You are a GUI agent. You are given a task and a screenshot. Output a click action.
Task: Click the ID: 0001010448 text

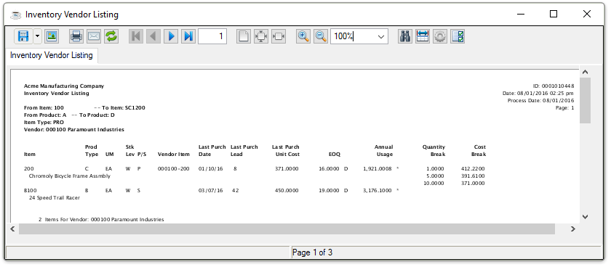tap(554, 86)
